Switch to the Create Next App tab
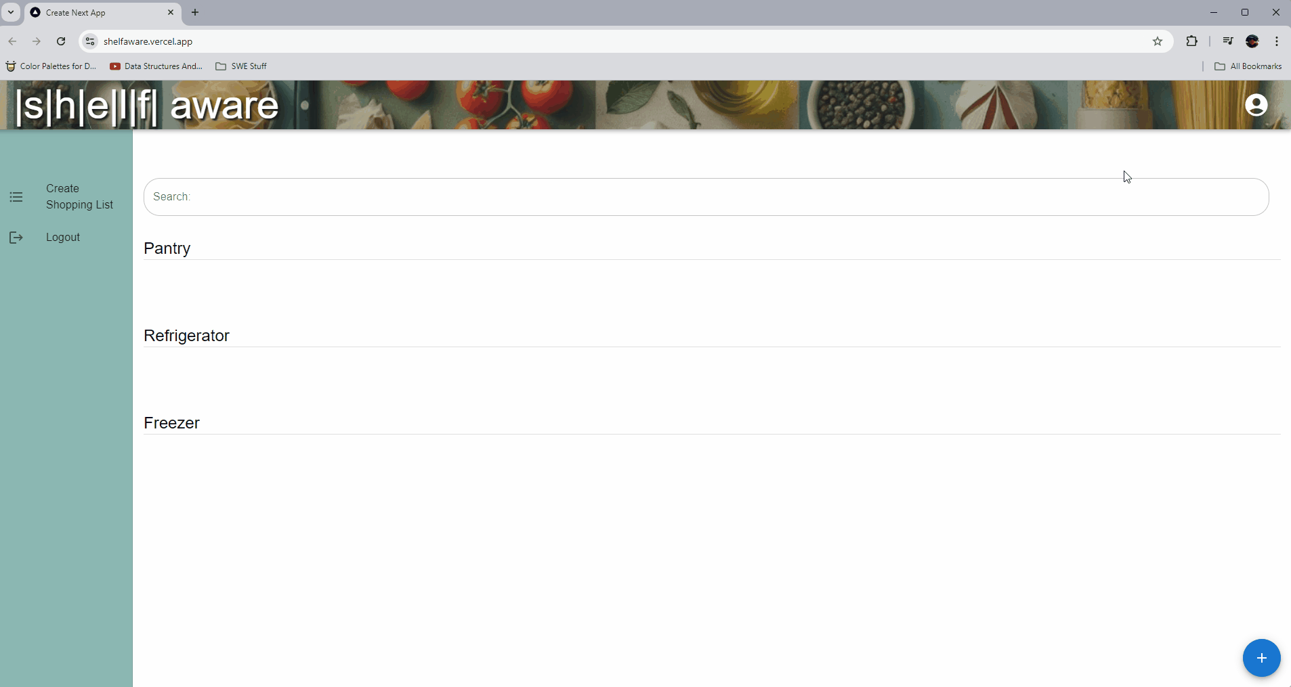The height and width of the screenshot is (687, 1291). pyautogui.click(x=103, y=13)
